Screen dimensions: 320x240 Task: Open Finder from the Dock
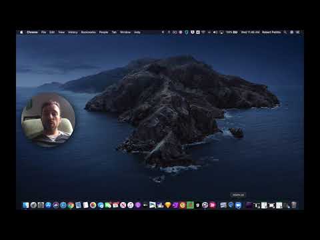pos(26,205)
